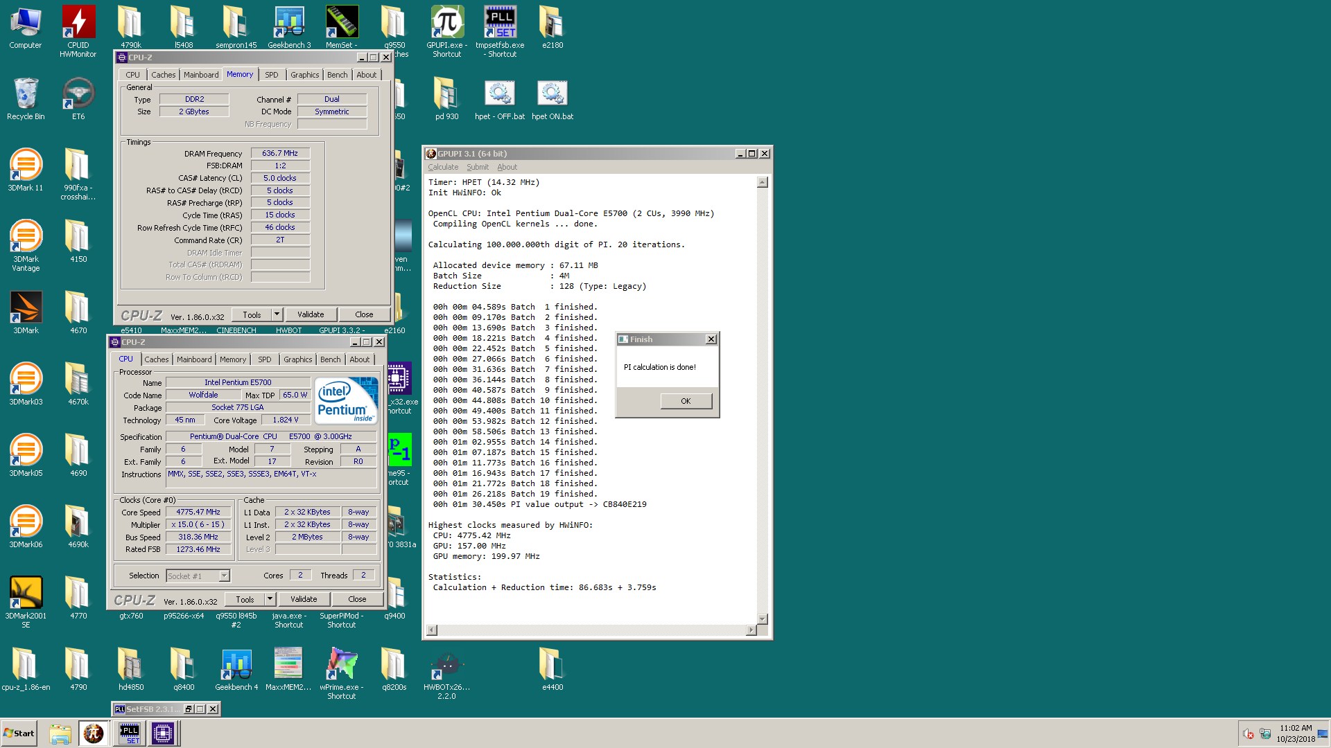Open the Computer desktop icon
This screenshot has width=1331, height=748.
tap(26, 28)
